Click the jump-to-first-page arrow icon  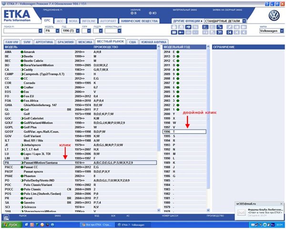pos(229,32)
